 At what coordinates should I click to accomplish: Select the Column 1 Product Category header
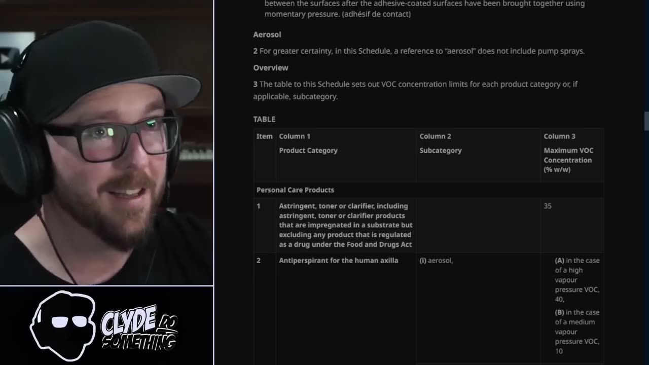pyautogui.click(x=308, y=143)
